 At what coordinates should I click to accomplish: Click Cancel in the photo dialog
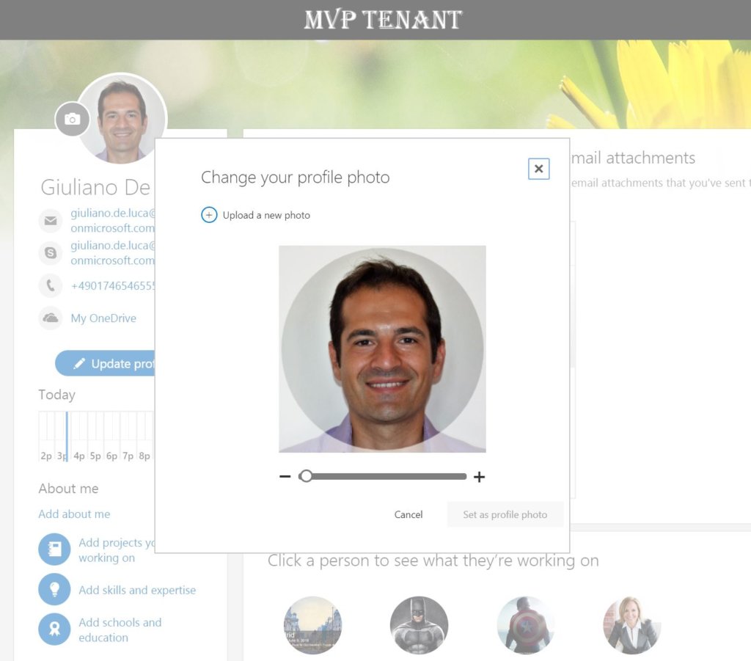tap(409, 514)
